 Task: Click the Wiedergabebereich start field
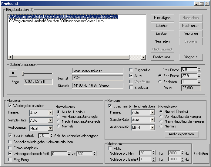coord(59,154)
